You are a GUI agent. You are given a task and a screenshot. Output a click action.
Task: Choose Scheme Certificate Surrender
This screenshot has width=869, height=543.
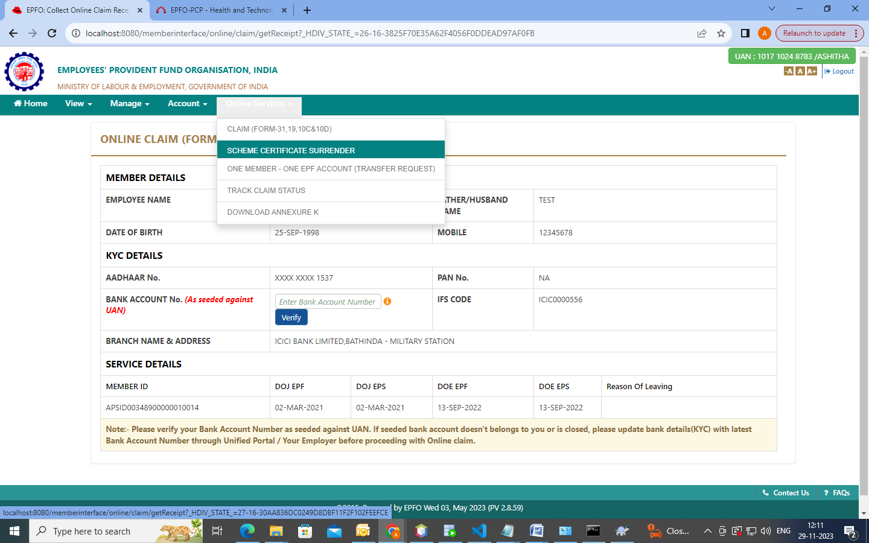pos(331,150)
